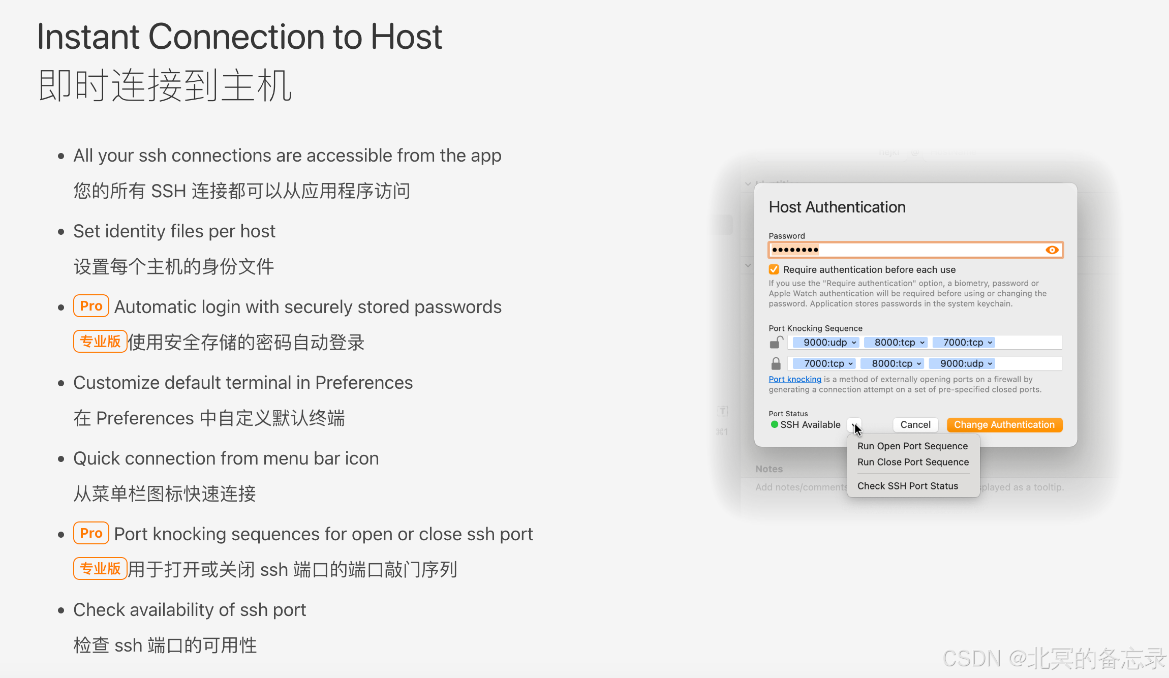Click the 专业版 badge before 使用安全存储的密码
The image size is (1169, 678).
click(100, 342)
